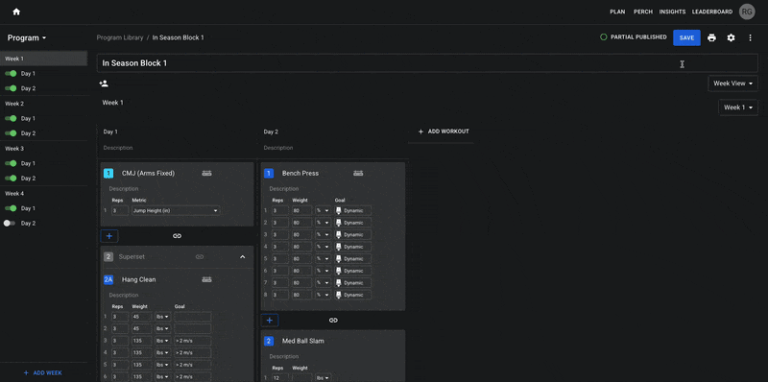Image resolution: width=768 pixels, height=382 pixels.
Task: Click the In Season Block 1 title field
Action: coord(427,63)
